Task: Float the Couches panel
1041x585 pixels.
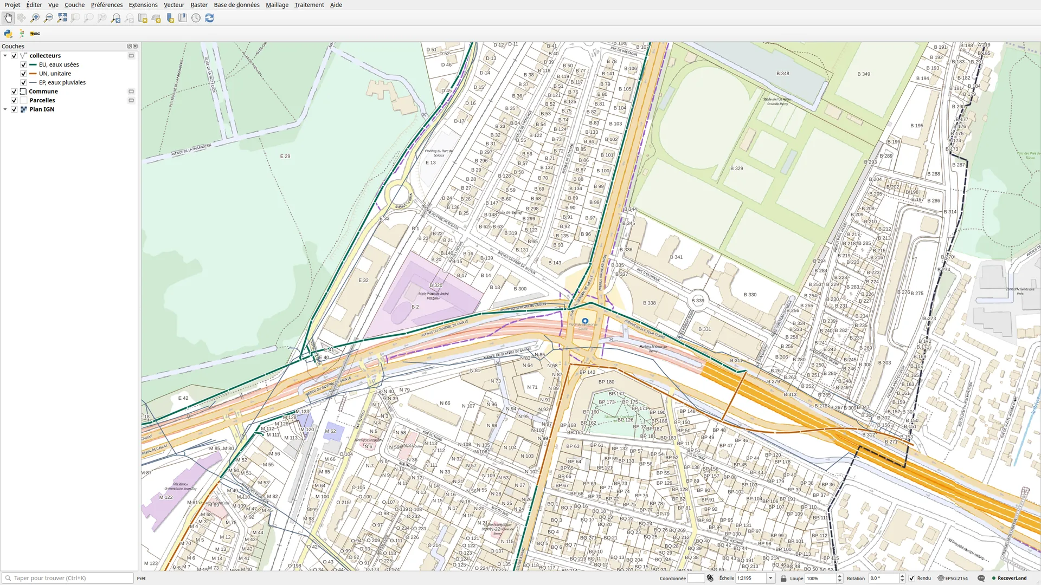Action: click(129, 46)
